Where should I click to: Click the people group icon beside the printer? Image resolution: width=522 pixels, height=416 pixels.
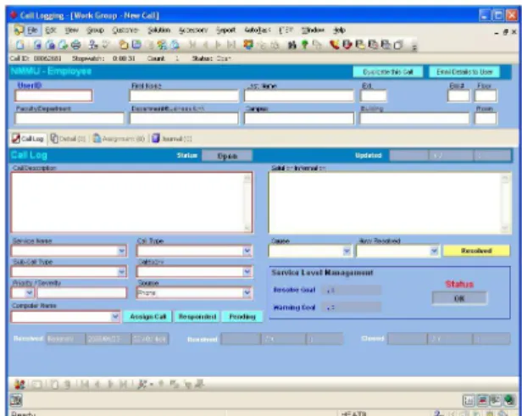tap(94, 45)
